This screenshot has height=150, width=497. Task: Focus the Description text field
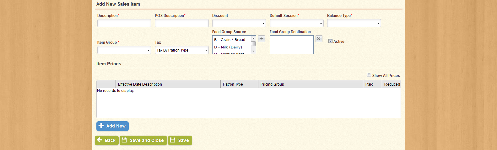(124, 23)
